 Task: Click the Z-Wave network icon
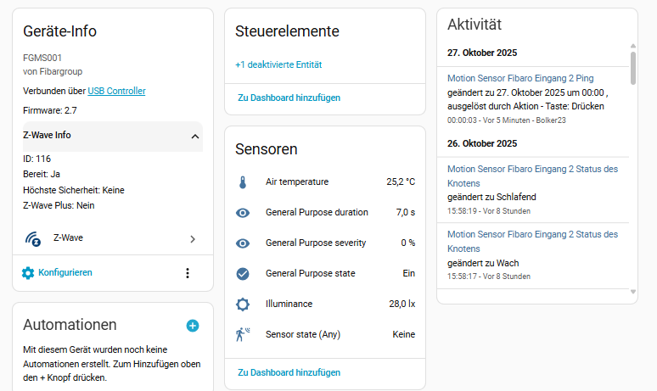[x=33, y=239]
